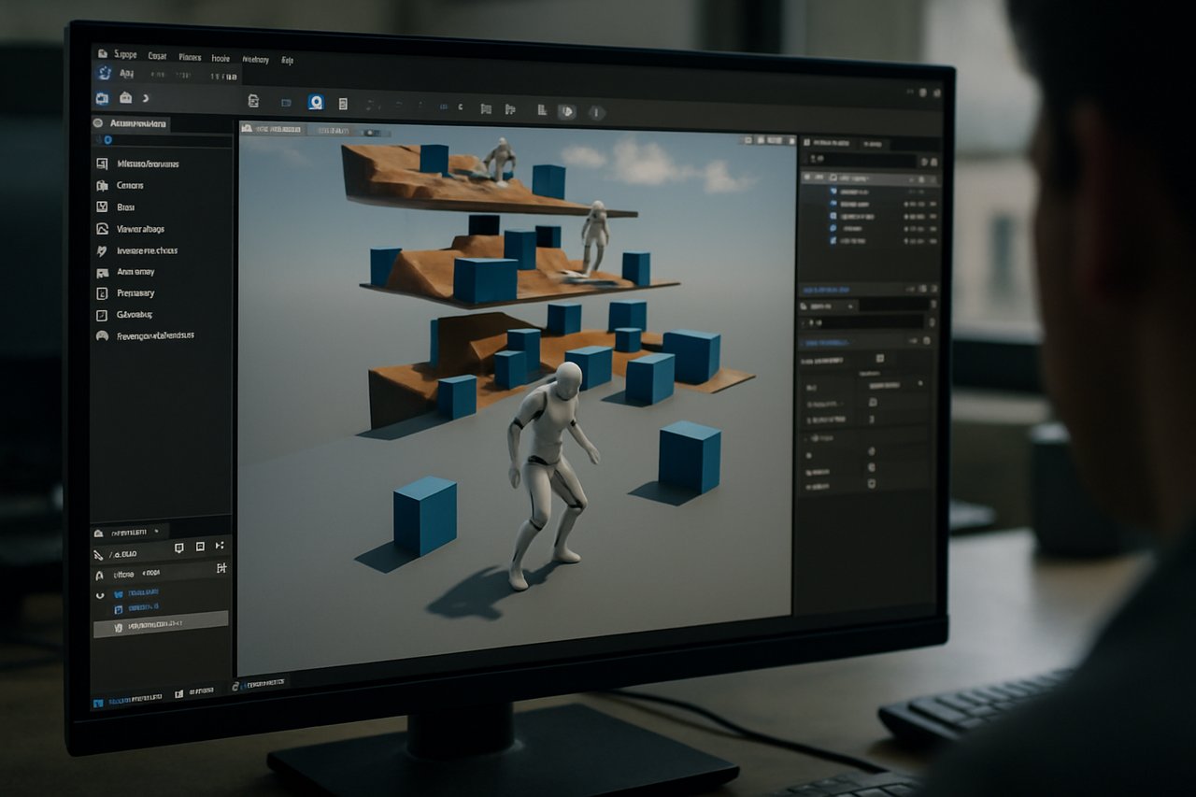Toggle the play-badge button in main toolbar

pos(566,112)
